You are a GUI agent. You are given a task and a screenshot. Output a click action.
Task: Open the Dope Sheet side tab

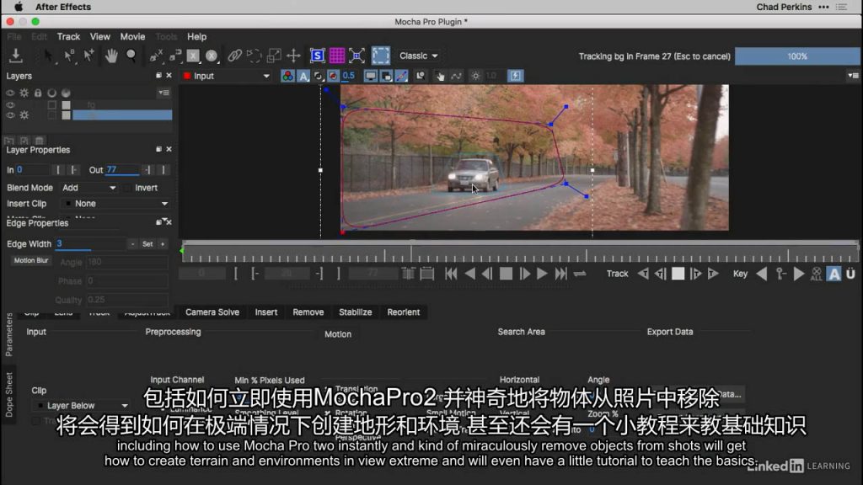(8, 395)
